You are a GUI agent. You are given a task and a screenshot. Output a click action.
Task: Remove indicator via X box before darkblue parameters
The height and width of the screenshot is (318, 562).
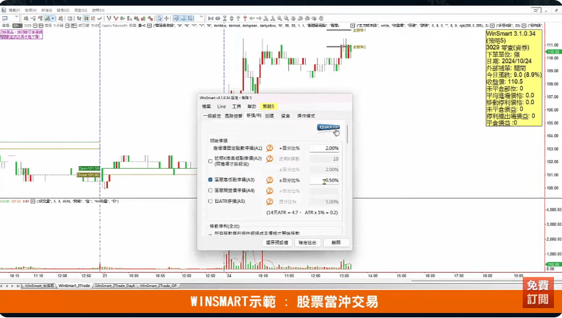tap(149, 26)
